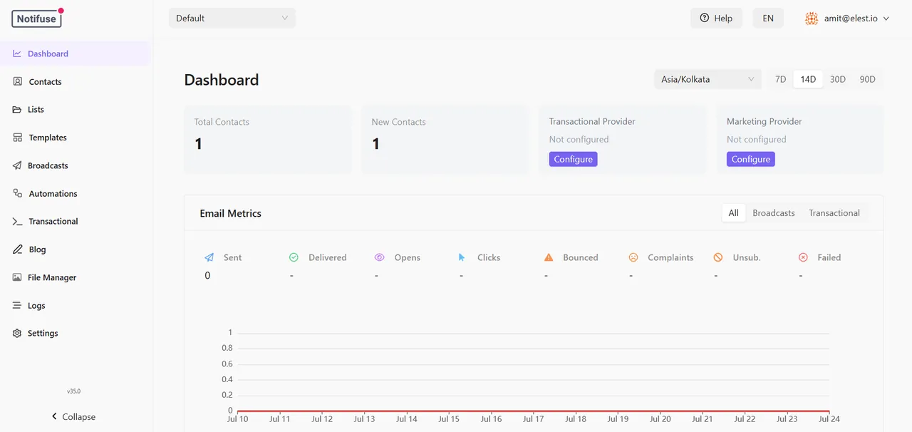Go to Templates page
912x432 pixels.
[75, 138]
